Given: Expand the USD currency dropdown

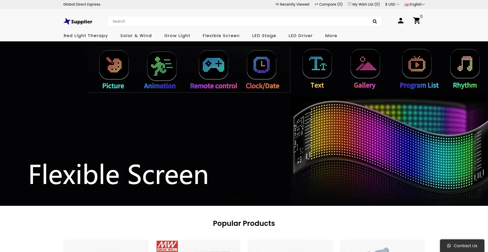Looking at the screenshot, I should tap(392, 4).
